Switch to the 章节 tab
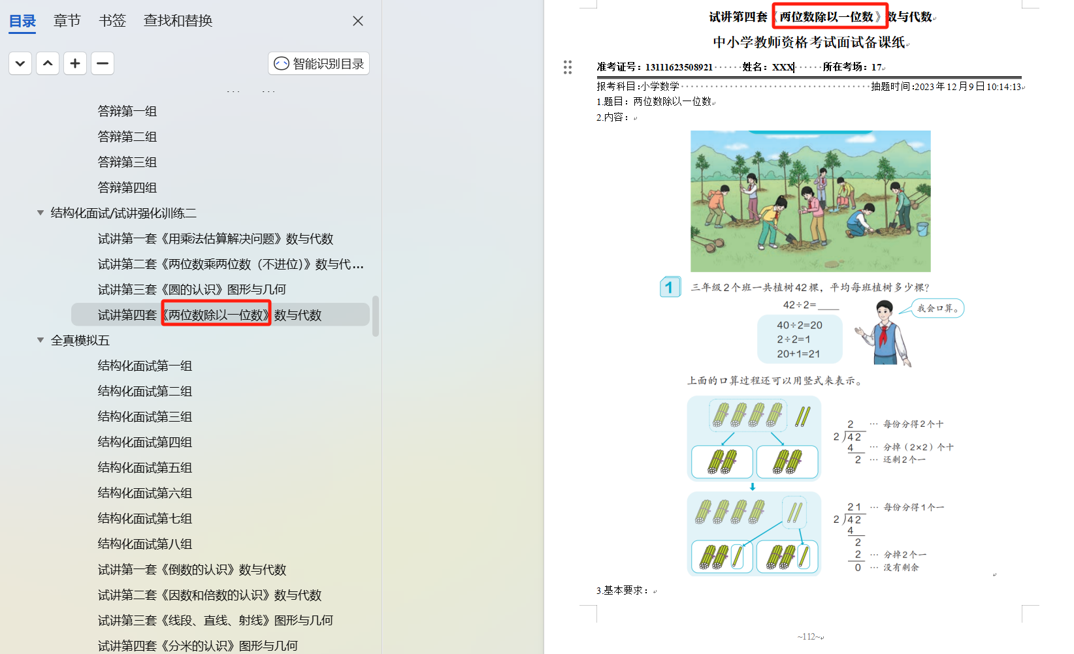The width and height of the screenshot is (1074, 654). tap(67, 21)
